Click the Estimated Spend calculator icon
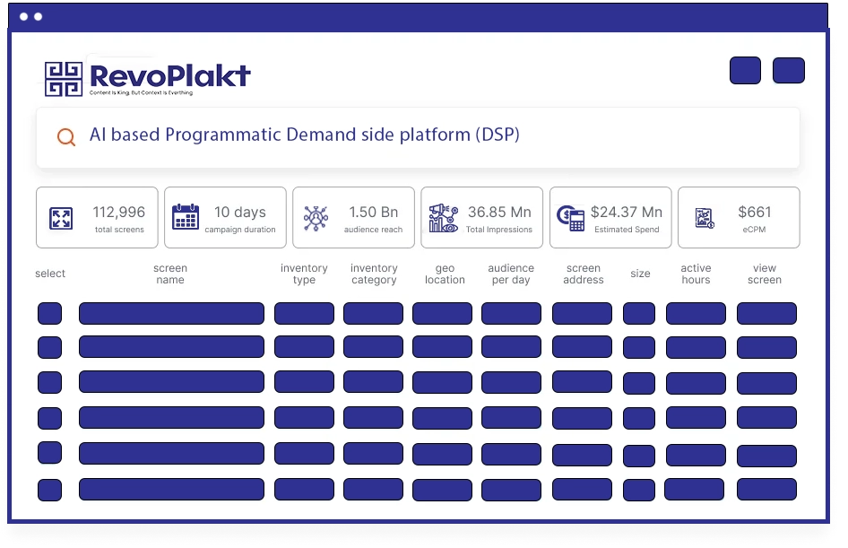Viewport: 848px width, 548px height. coord(570,217)
